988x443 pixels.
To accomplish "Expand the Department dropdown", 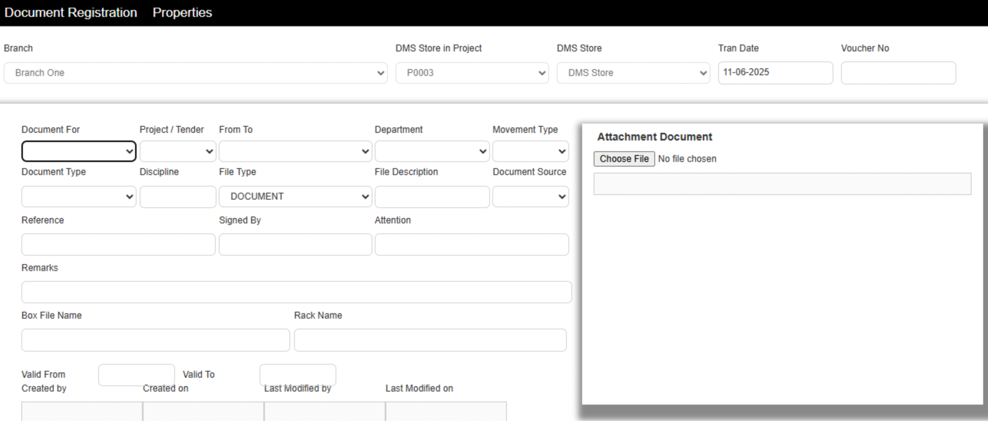I will coord(432,151).
